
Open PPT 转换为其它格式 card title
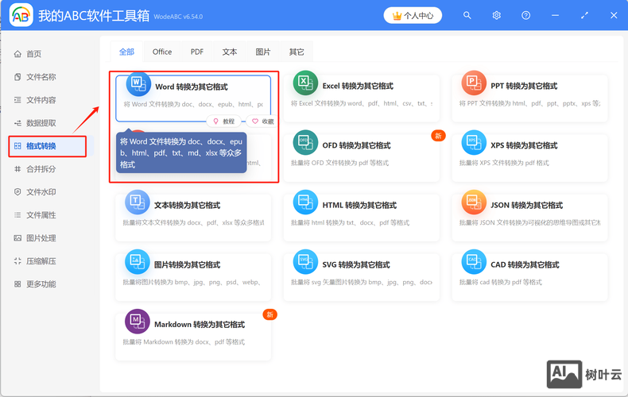[x=524, y=86]
